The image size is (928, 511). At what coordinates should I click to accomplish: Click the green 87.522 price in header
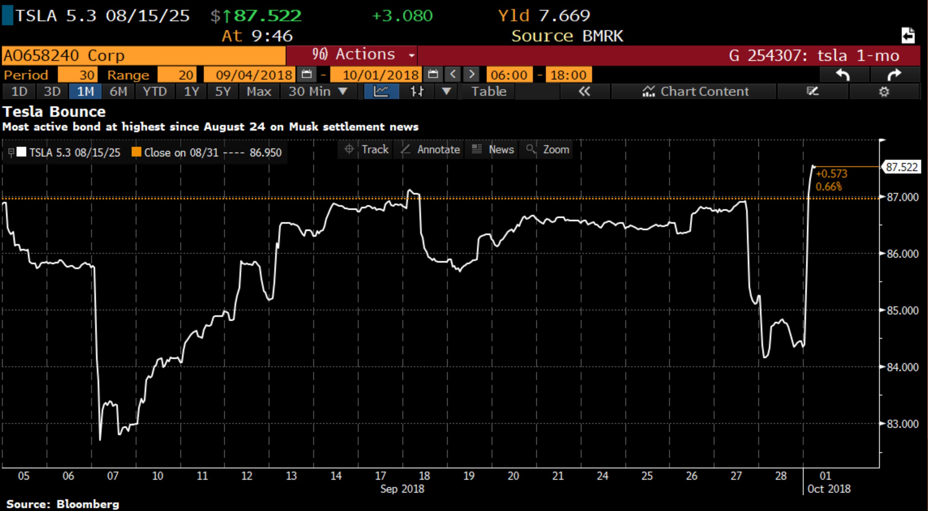267,16
